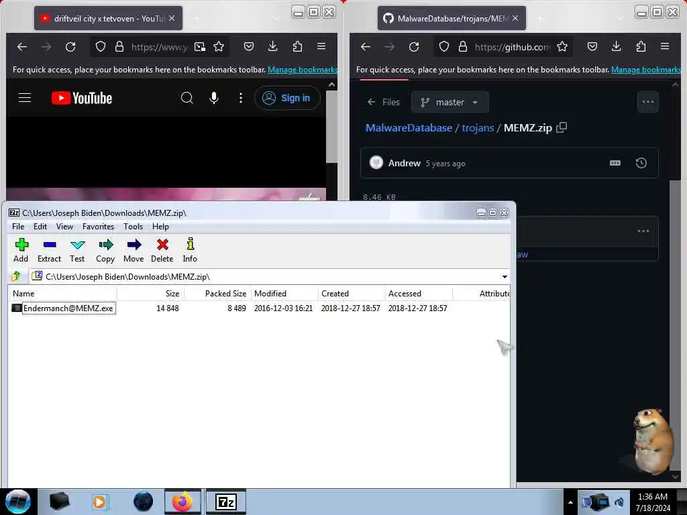Sort by the Modified column header
This screenshot has width=687, height=515.
pos(284,294)
